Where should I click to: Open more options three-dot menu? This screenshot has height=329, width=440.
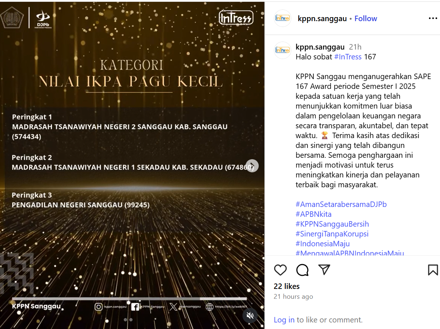[433, 19]
